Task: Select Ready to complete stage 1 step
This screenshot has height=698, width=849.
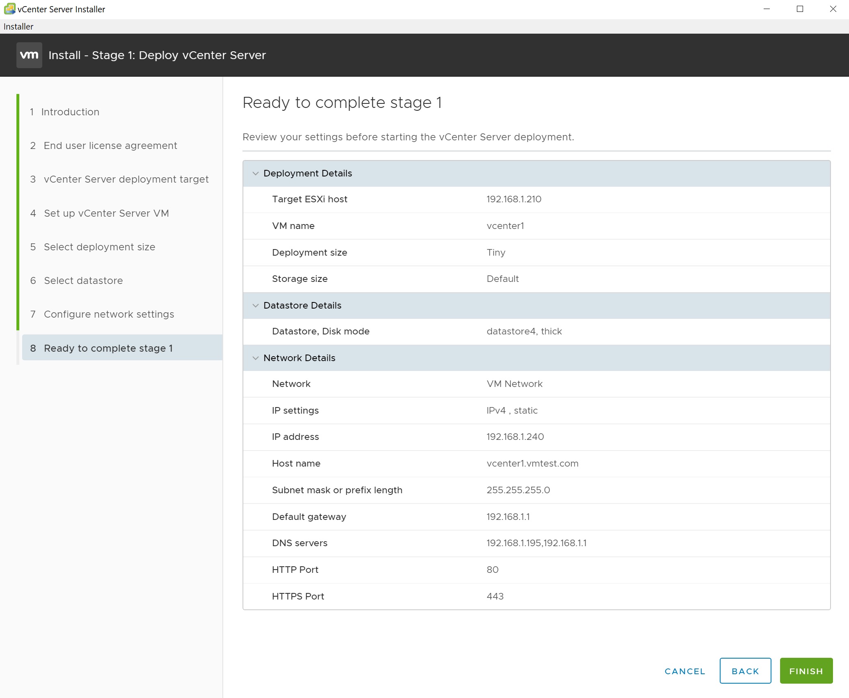Action: (108, 348)
